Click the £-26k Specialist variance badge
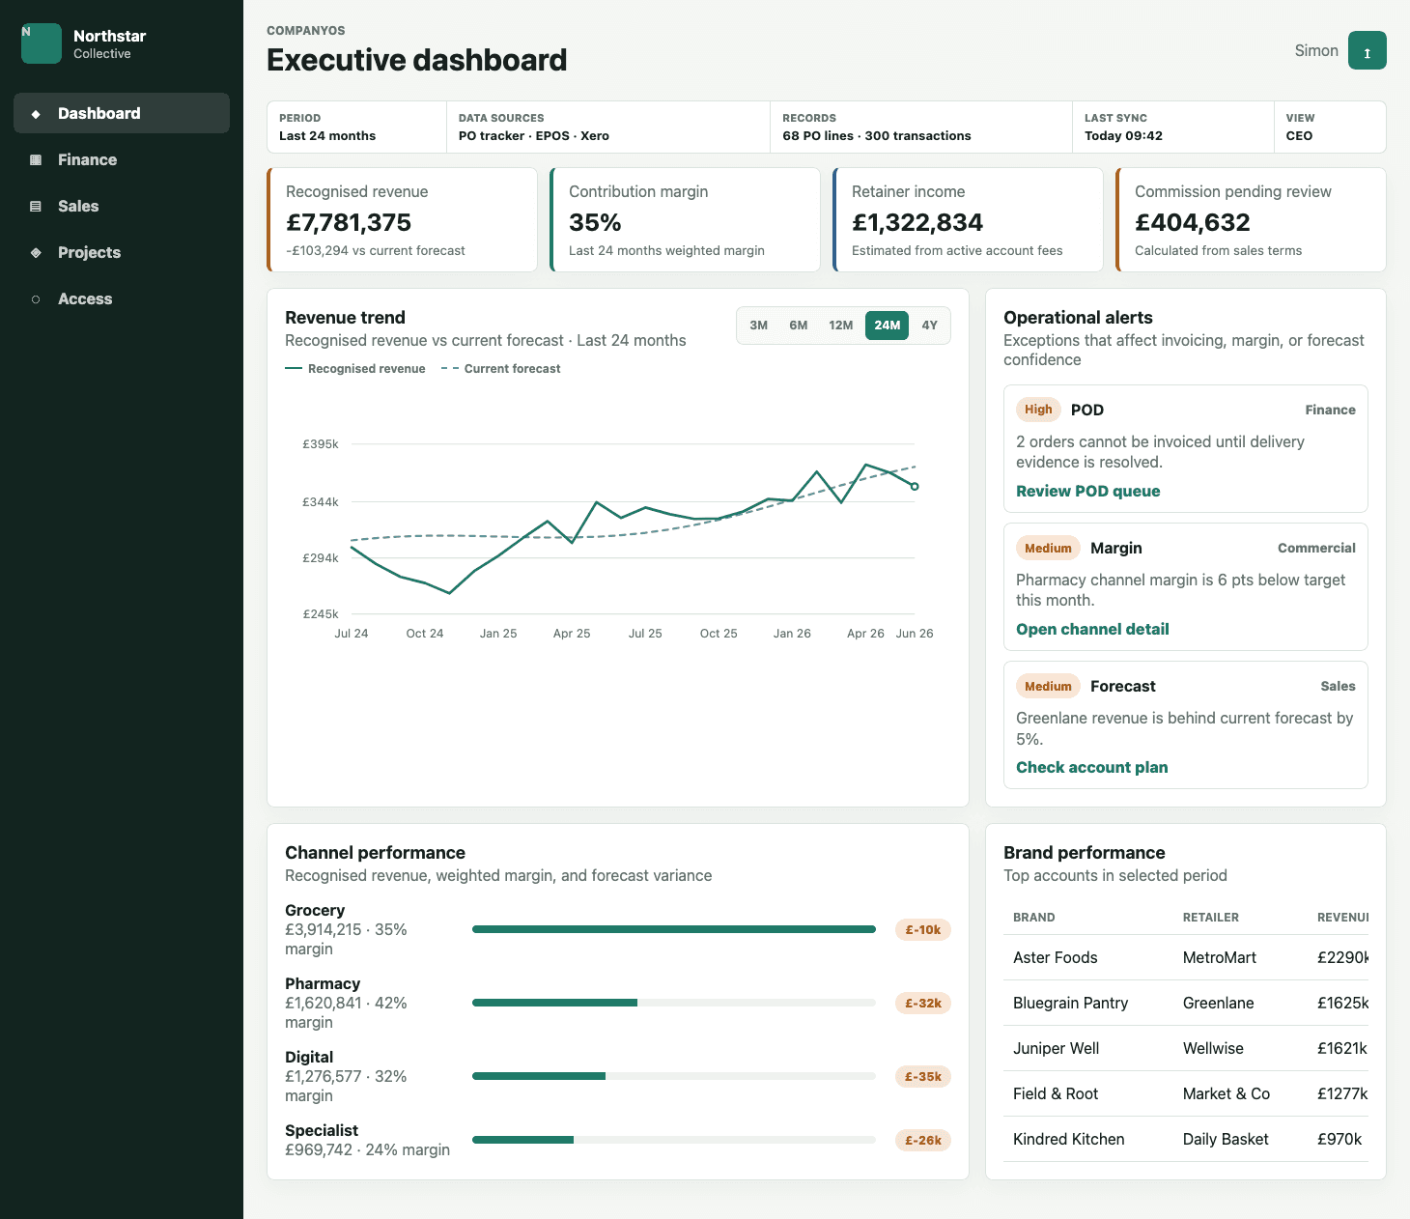 point(923,1140)
